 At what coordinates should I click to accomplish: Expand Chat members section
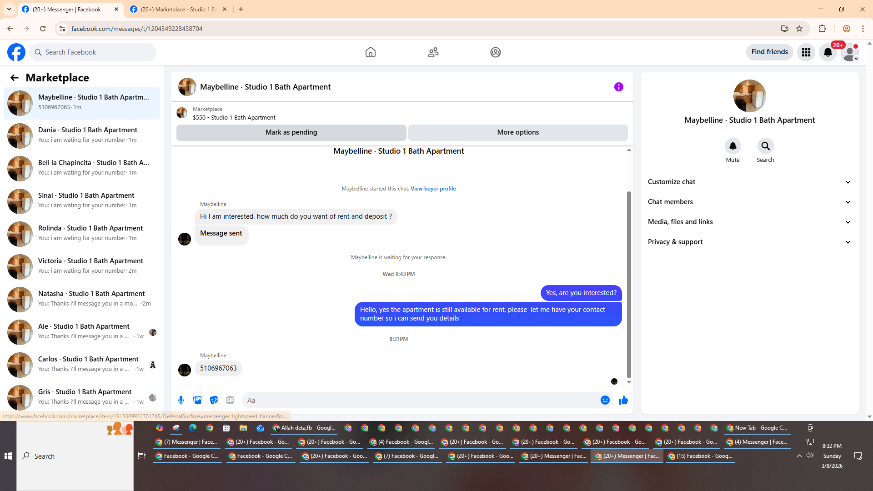click(x=749, y=202)
